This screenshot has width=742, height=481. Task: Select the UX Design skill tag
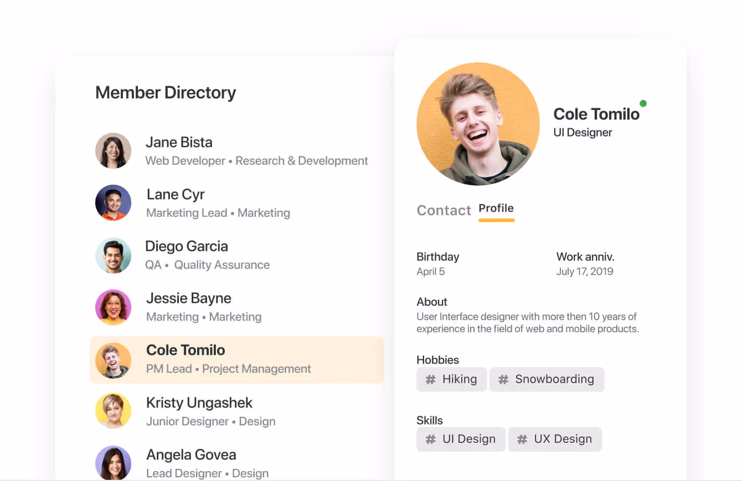(x=555, y=439)
